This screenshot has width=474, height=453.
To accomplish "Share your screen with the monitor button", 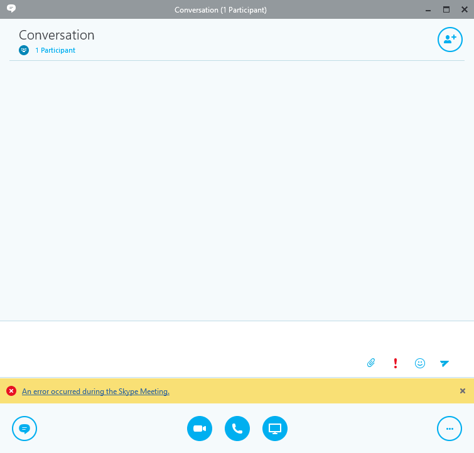I will [x=275, y=429].
